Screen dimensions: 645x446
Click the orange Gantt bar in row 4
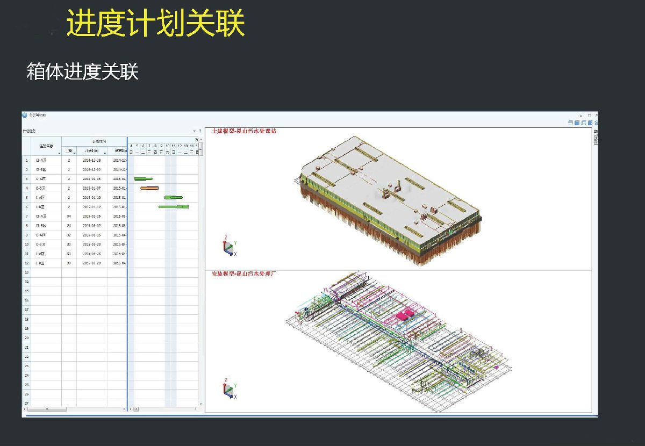pyautogui.click(x=149, y=188)
